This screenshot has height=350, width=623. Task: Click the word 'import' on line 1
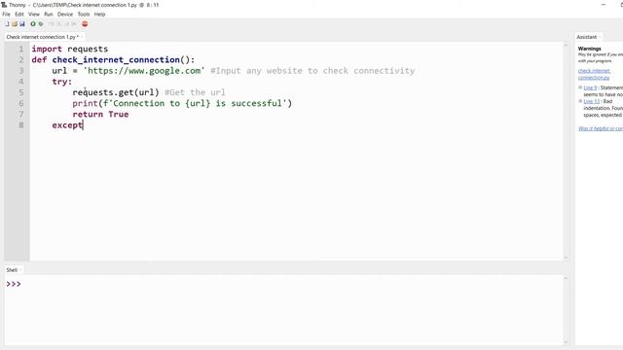(47, 49)
